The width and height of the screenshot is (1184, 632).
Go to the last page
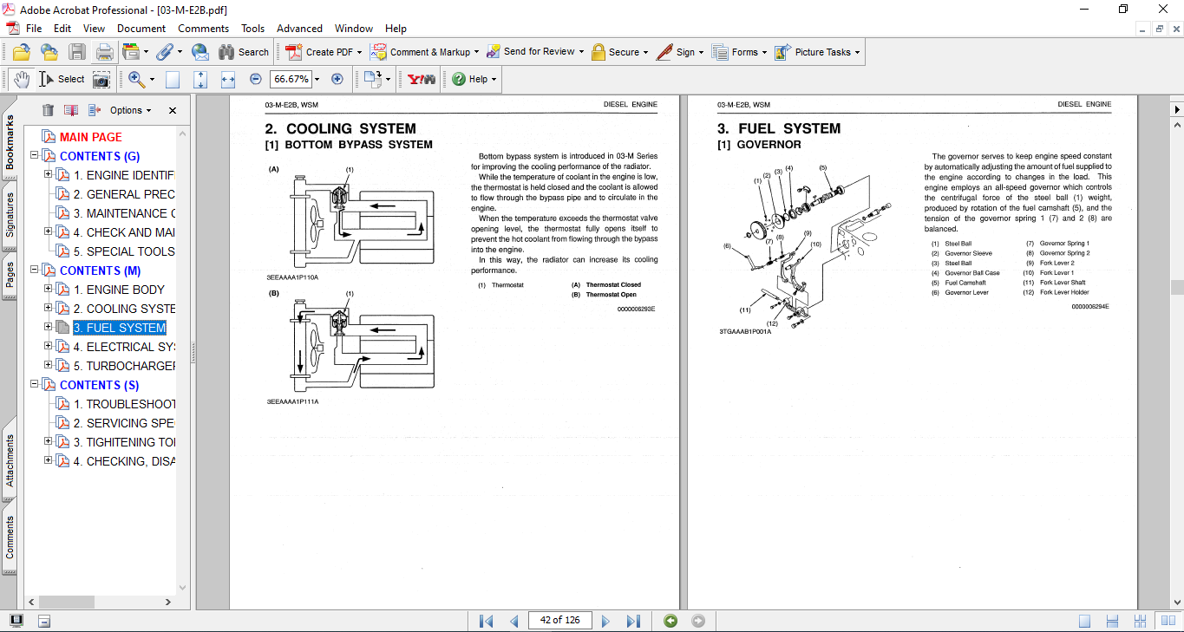pos(633,621)
